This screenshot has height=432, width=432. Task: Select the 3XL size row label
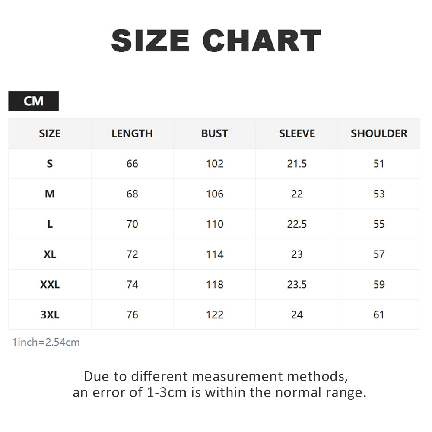[x=50, y=314]
